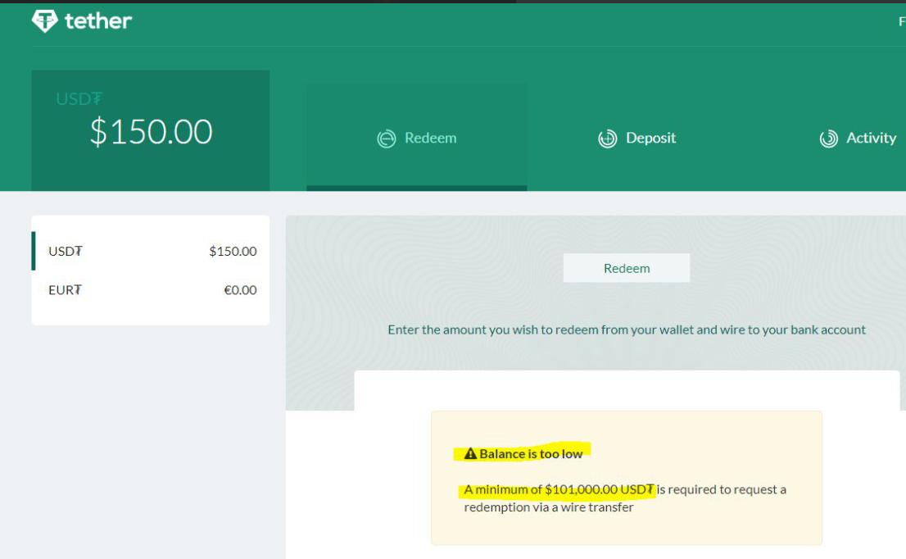The image size is (906, 559).
Task: Click the Activity spiral icon
Action: (x=828, y=139)
